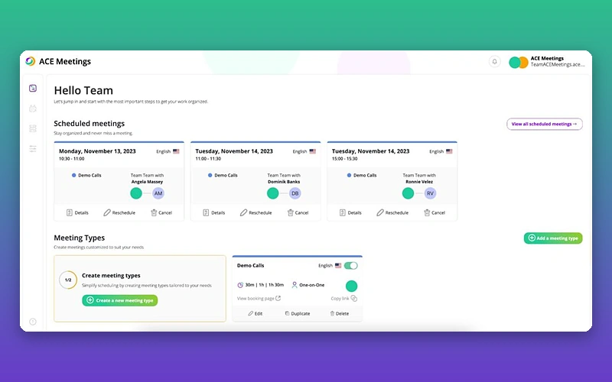Reschedule the Angela Massey meeting
Viewport: 612px width, 382px height.
tap(119, 213)
